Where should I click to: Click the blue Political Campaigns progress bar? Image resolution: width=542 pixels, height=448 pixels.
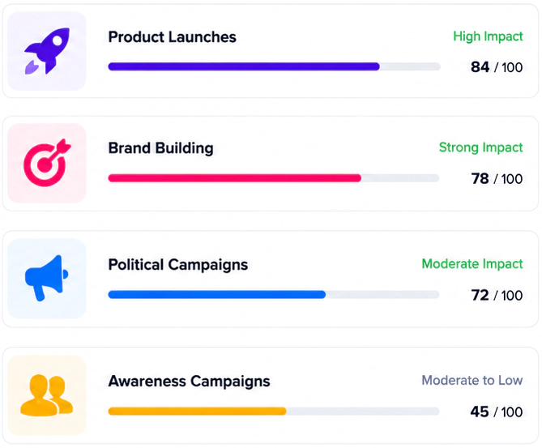tap(273, 295)
